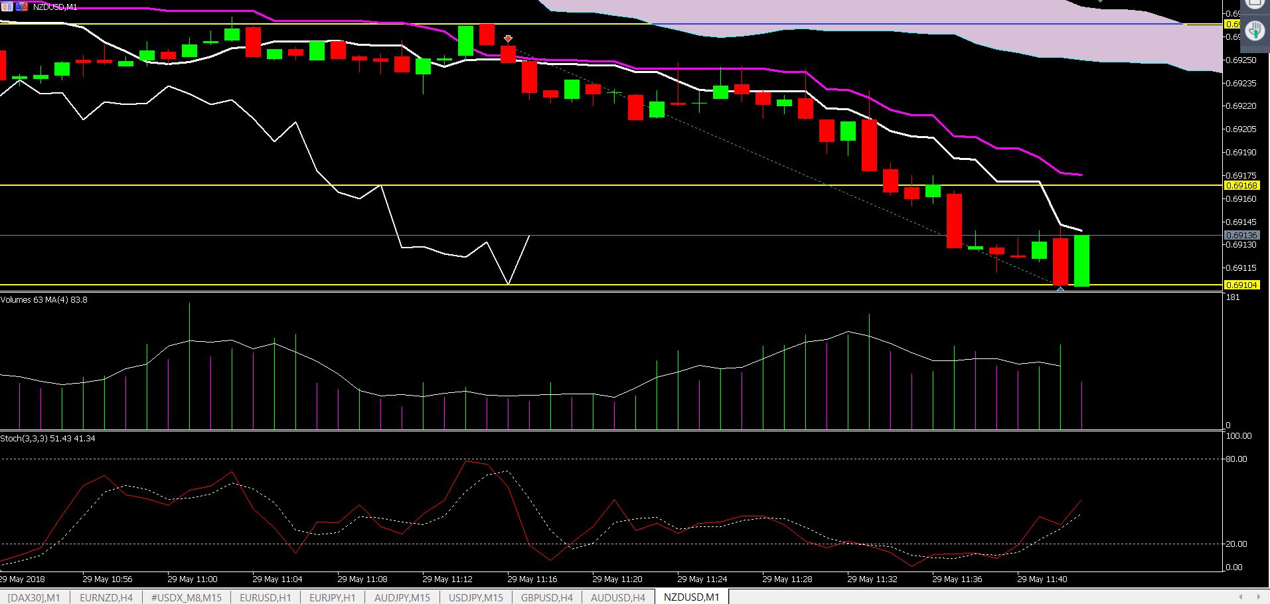This screenshot has height=604, width=1270.
Task: Click the small blue arrow marker below the last red candle
Action: coord(1061,288)
